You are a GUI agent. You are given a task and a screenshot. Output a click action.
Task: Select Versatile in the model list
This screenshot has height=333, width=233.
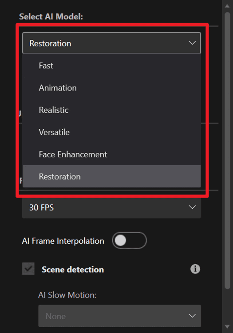[112, 132]
